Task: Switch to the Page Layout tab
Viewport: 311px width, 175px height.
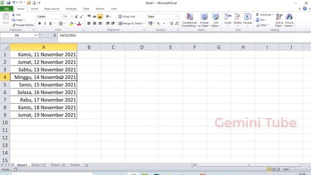Action: 52,9
